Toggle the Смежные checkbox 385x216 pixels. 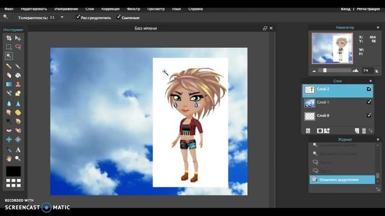click(119, 17)
